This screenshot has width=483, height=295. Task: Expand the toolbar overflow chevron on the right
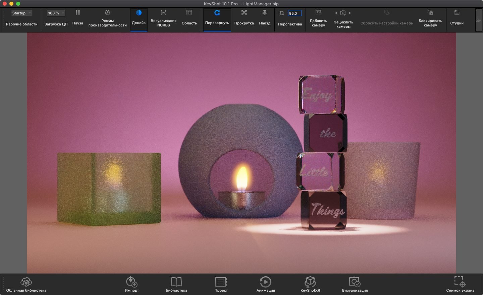pyautogui.click(x=479, y=19)
